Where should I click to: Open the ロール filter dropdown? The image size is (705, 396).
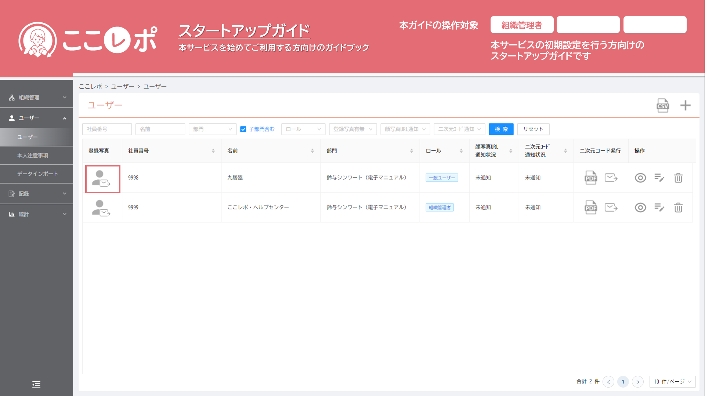coord(303,129)
